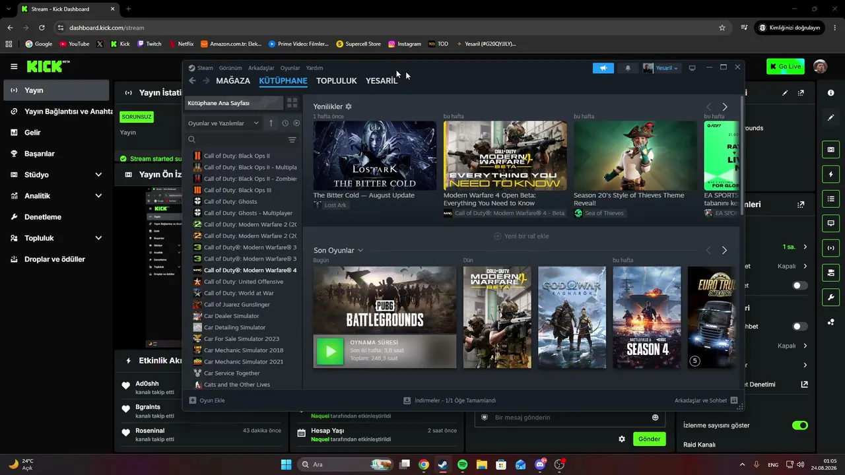Open Steam from Windows taskbar
845x475 pixels.
pyautogui.click(x=443, y=464)
